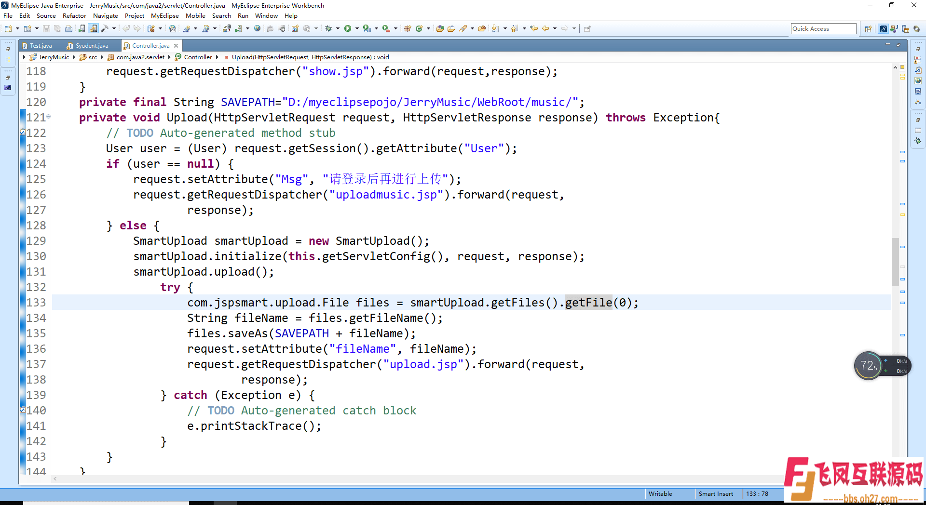
Task: Open the Next Annotation dropdown arrow
Action: (505, 29)
